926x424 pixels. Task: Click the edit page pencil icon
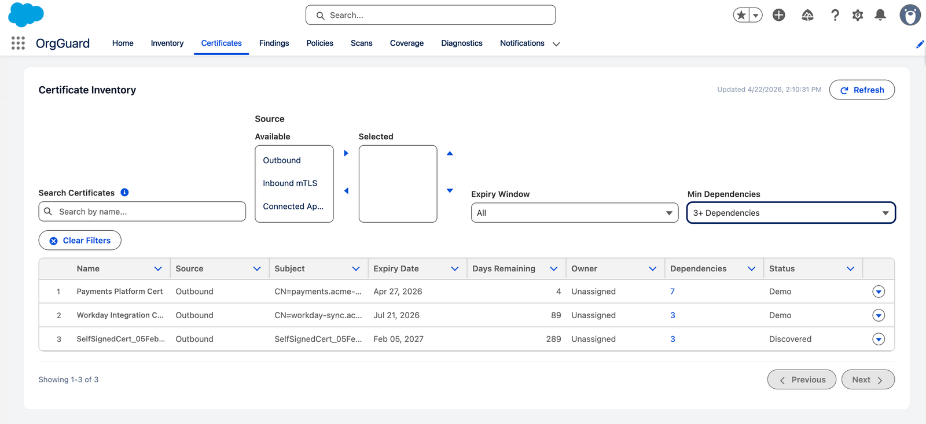tap(920, 44)
